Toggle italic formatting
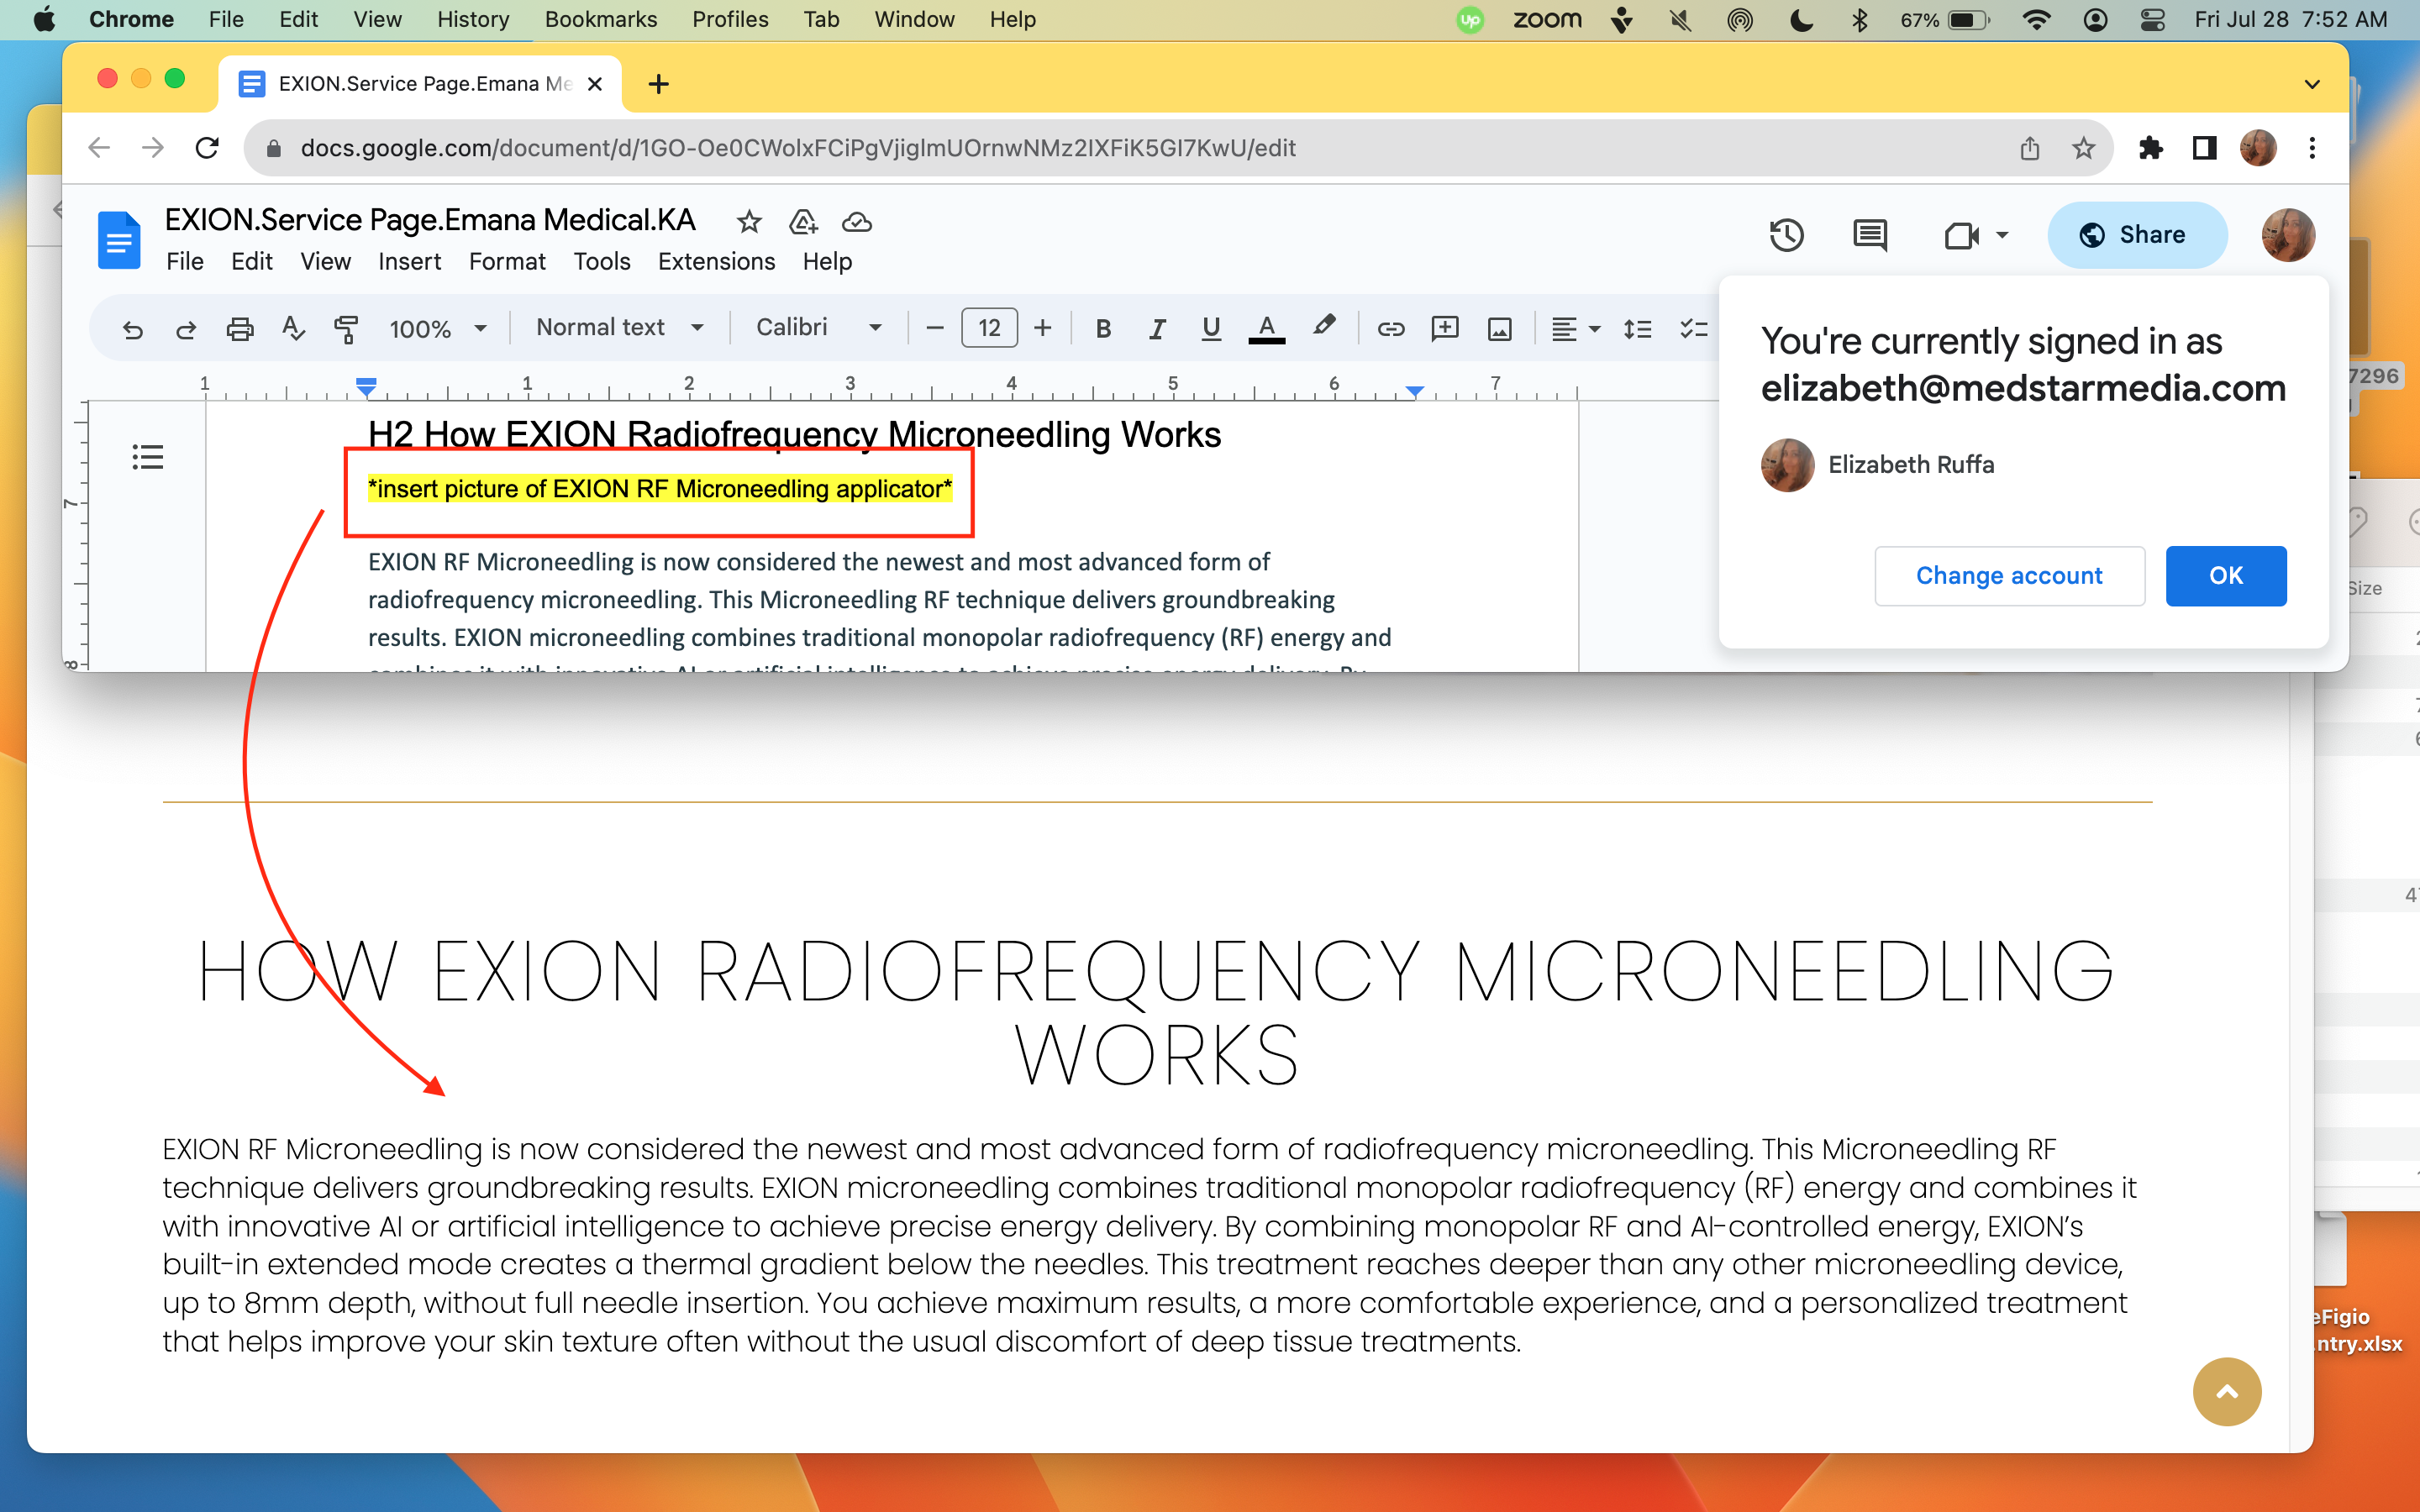Viewport: 2420px width, 1512px height. [1157, 328]
